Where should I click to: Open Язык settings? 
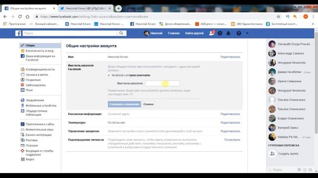[29, 90]
